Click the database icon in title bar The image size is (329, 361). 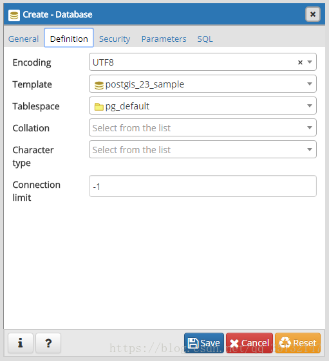click(14, 15)
